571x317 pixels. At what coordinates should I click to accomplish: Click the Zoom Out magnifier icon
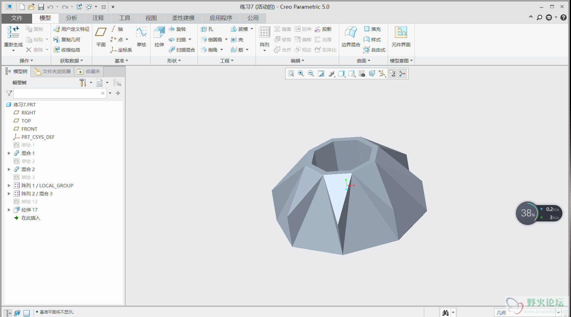[311, 74]
